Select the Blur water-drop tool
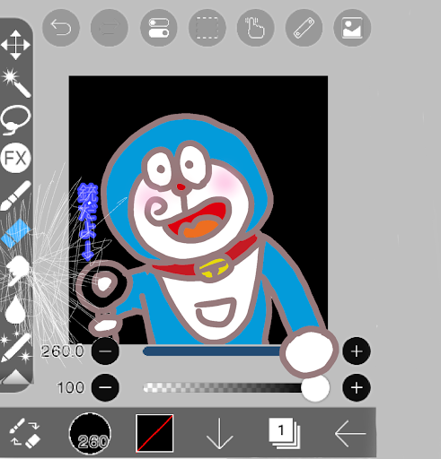Viewport: 441px width, 459px height. coord(15,309)
